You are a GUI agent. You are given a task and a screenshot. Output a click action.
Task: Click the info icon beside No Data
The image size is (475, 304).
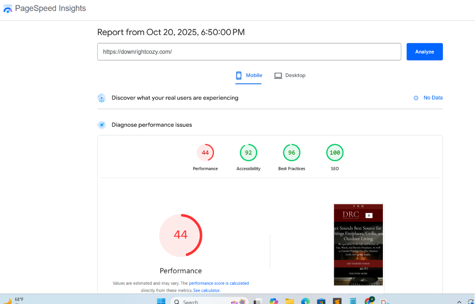pyautogui.click(x=416, y=98)
